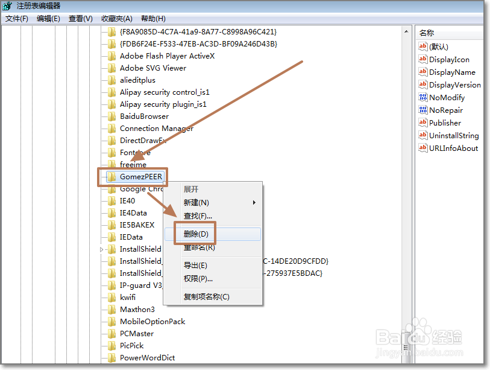Choose 展开 in the context menu
This screenshot has height=370, width=490.
tap(213, 190)
